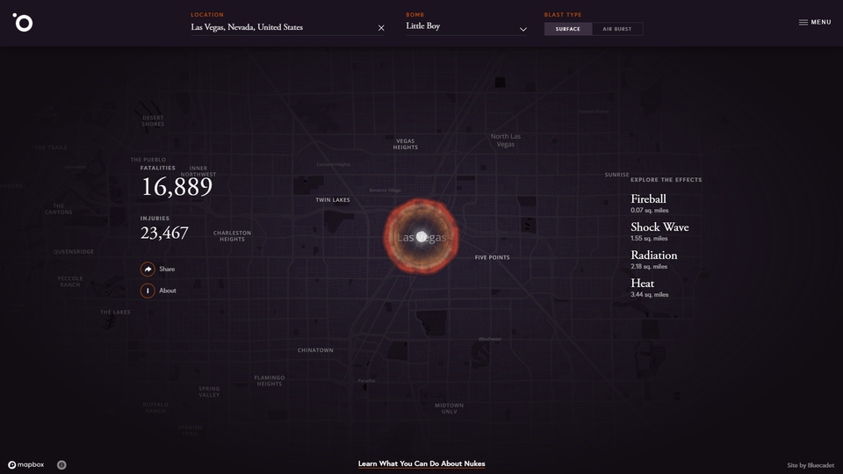This screenshot has width=843, height=474.
Task: Click the Flamingo Heights map label
Action: 270,381
